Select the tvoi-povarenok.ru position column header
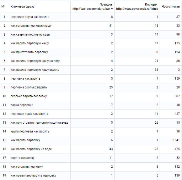The width and height of the screenshot is (182, 180). (93, 7)
